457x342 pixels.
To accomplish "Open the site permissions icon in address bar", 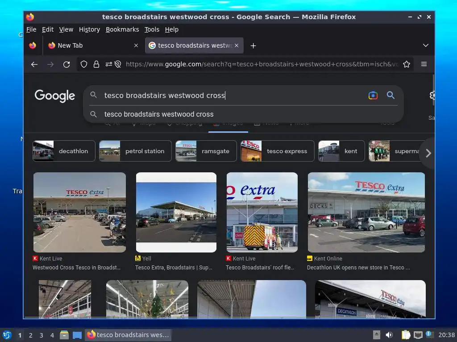I will (x=109, y=64).
